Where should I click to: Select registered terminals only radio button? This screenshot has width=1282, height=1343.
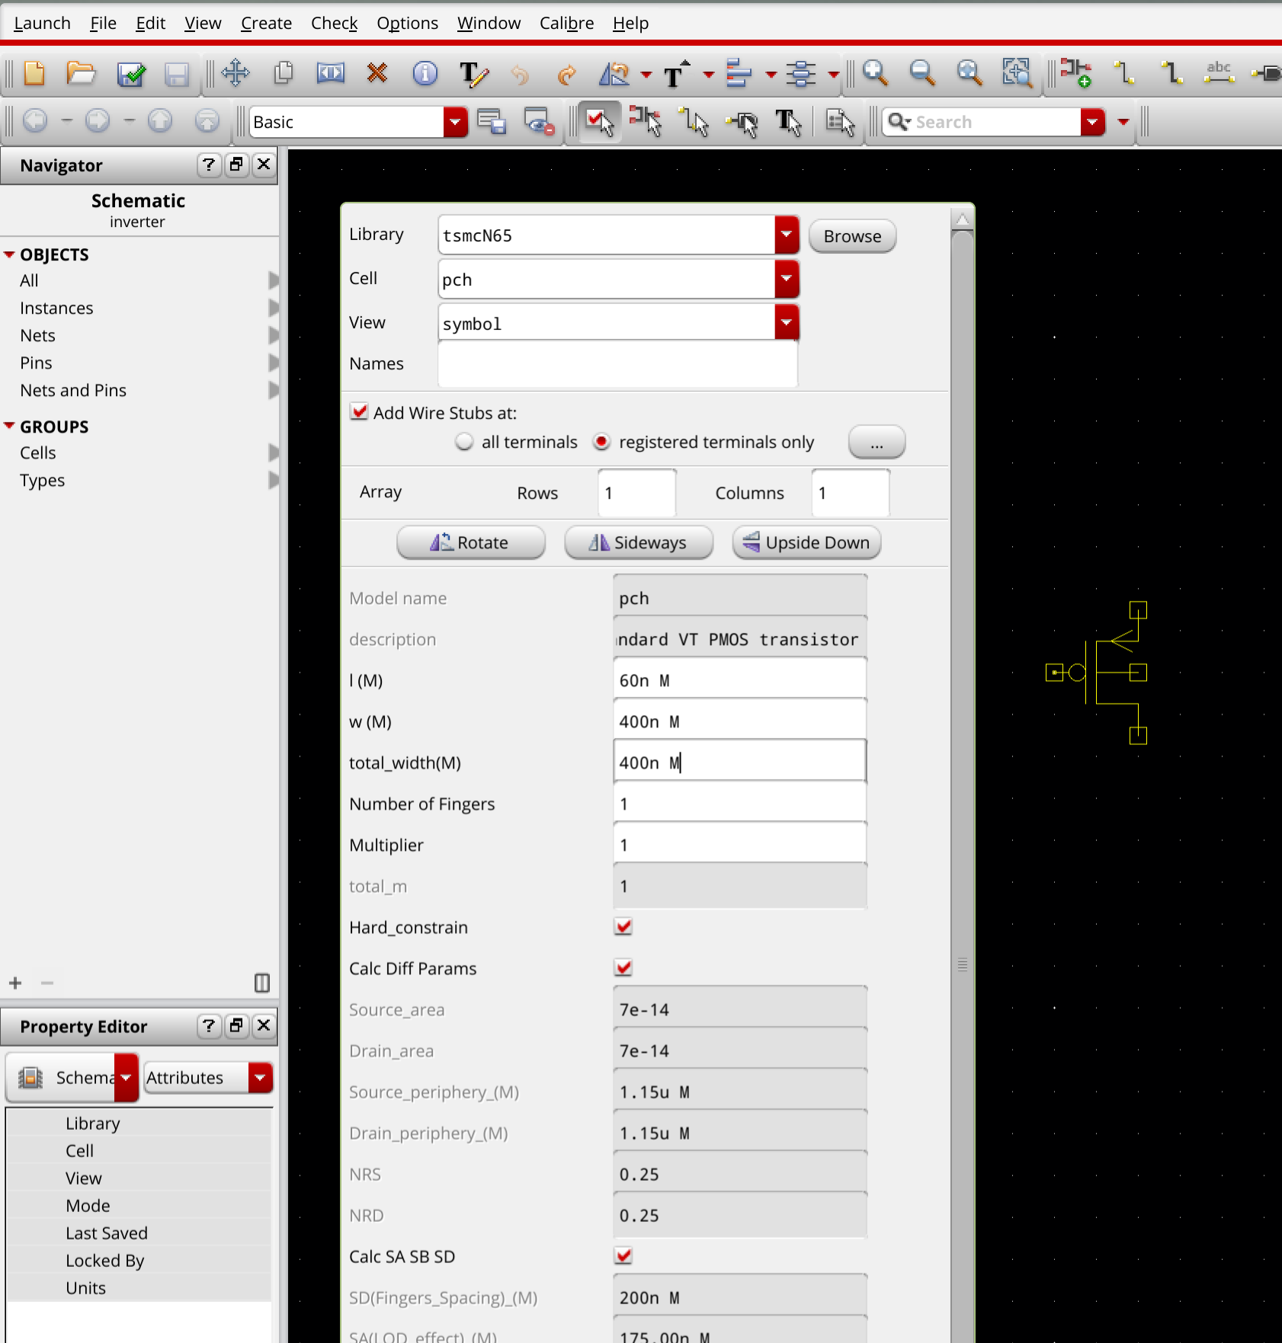[x=601, y=442]
